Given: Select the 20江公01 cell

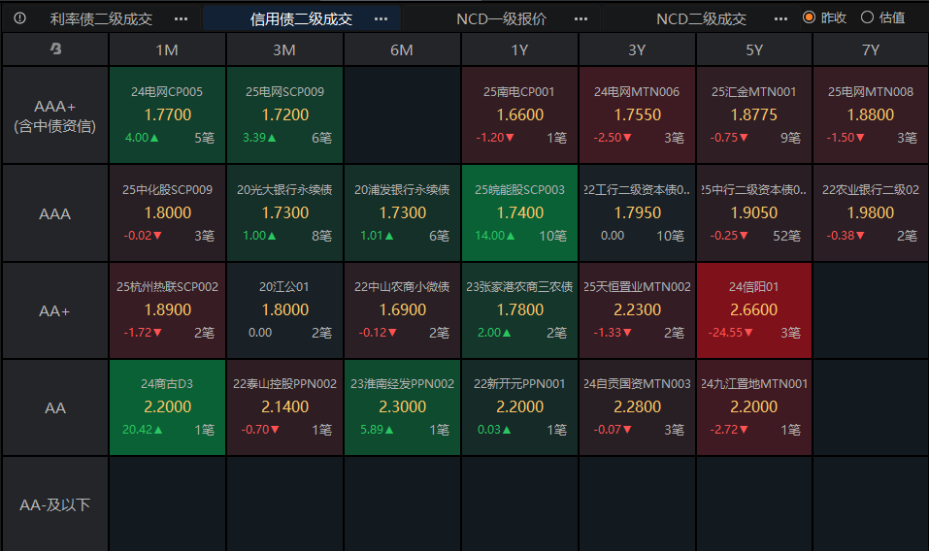Looking at the screenshot, I should [x=284, y=310].
